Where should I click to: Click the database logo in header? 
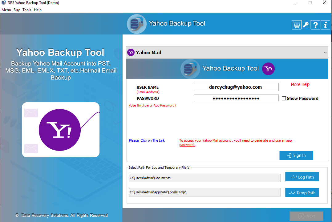point(136,24)
